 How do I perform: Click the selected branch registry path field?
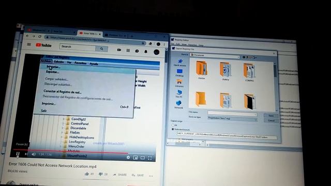pos(227,135)
